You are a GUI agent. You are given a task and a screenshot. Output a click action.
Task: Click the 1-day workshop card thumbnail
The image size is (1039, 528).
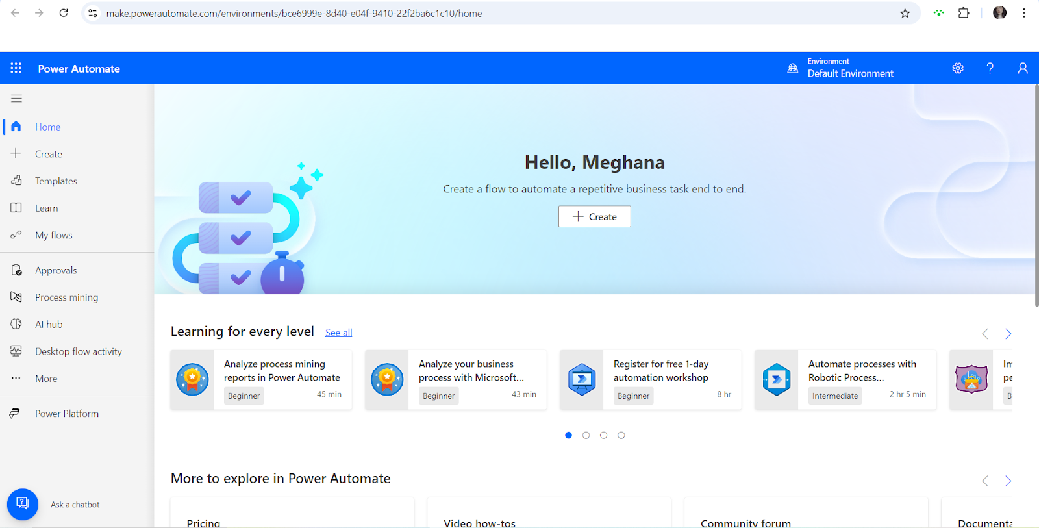(x=582, y=380)
